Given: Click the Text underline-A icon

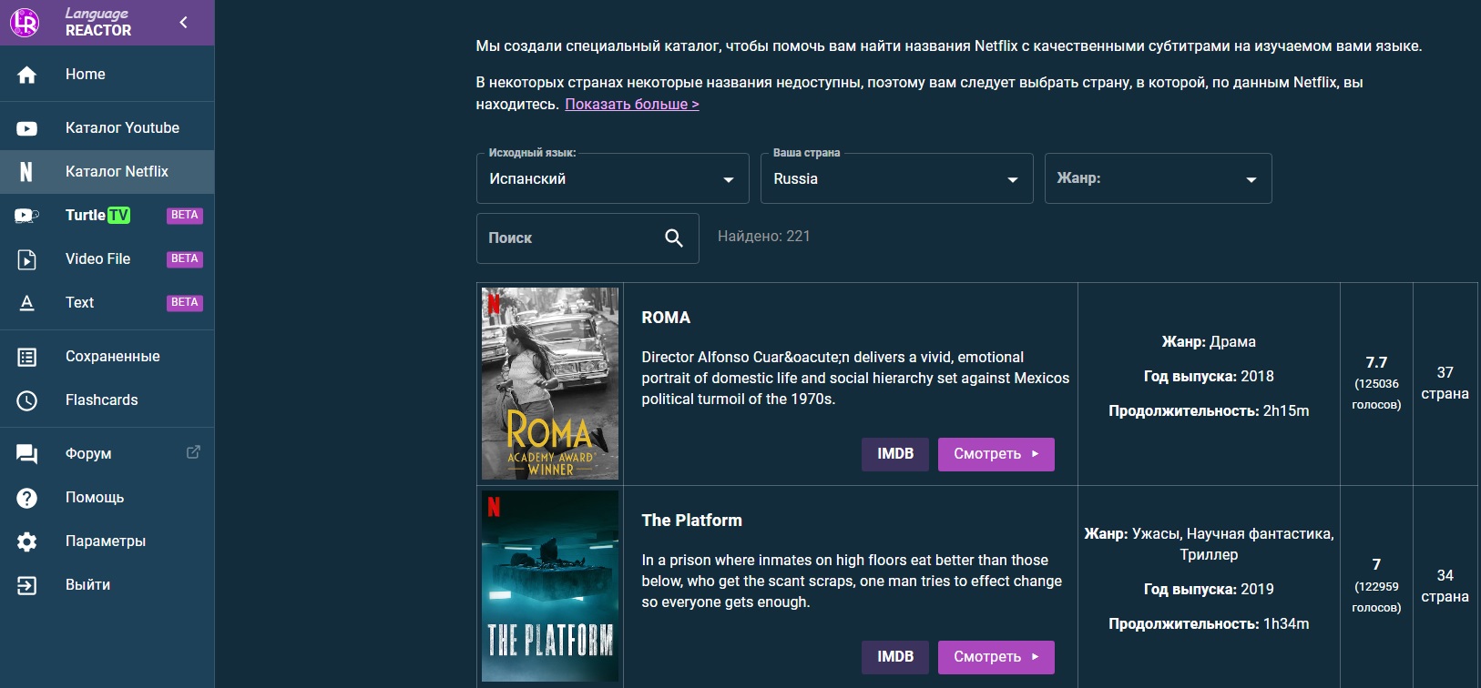Looking at the screenshot, I should click(x=27, y=303).
